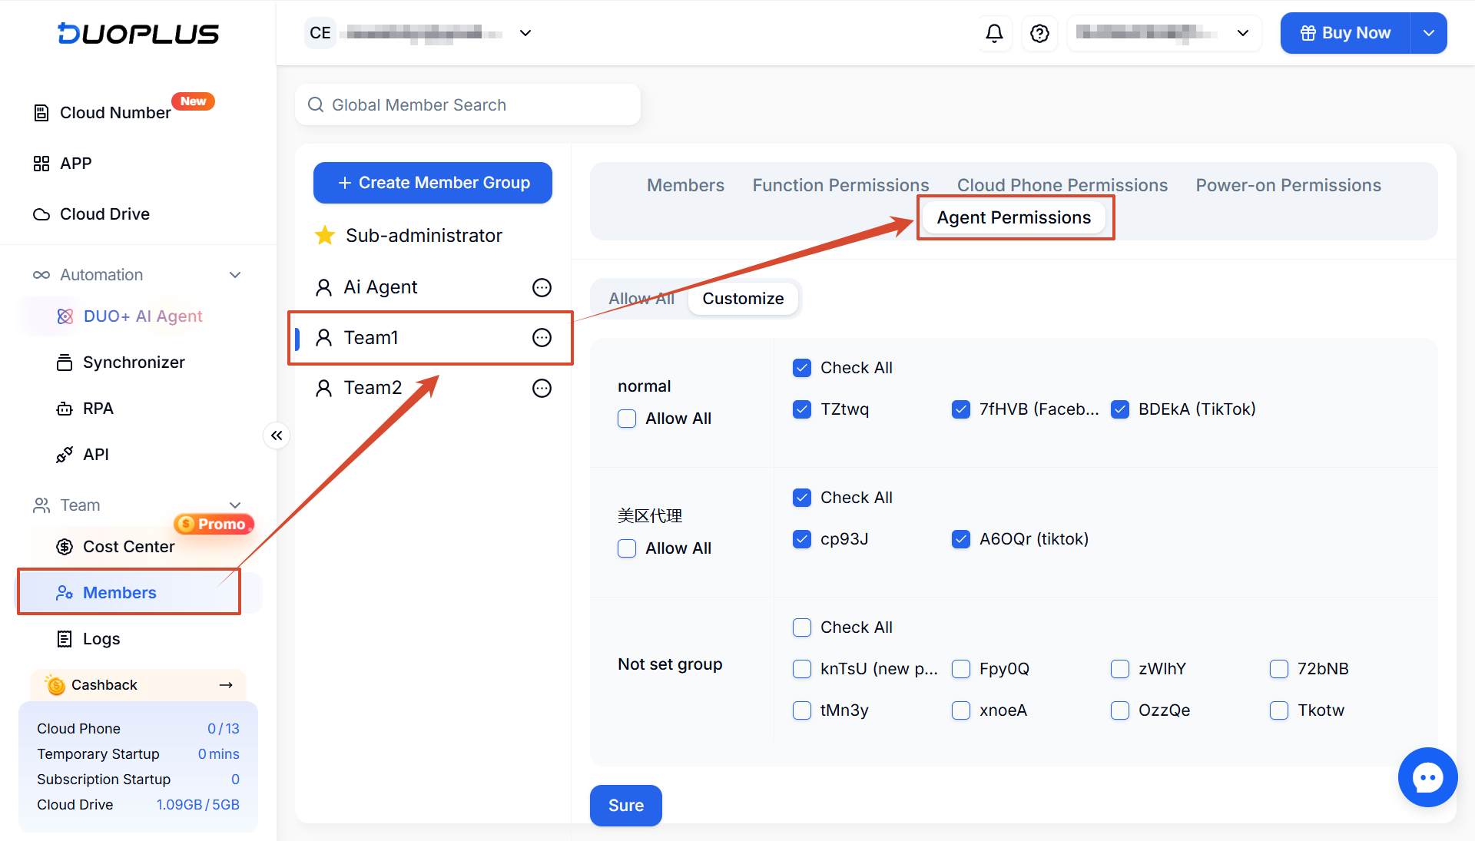Select the Ai Agent member group
This screenshot has height=841, width=1475.
432,287
